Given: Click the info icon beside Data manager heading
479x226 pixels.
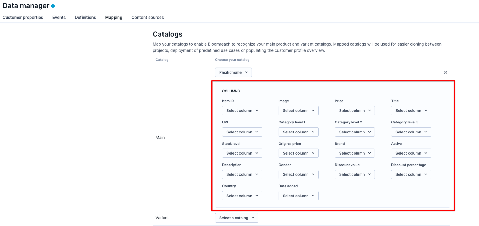Looking at the screenshot, I should tap(53, 6).
